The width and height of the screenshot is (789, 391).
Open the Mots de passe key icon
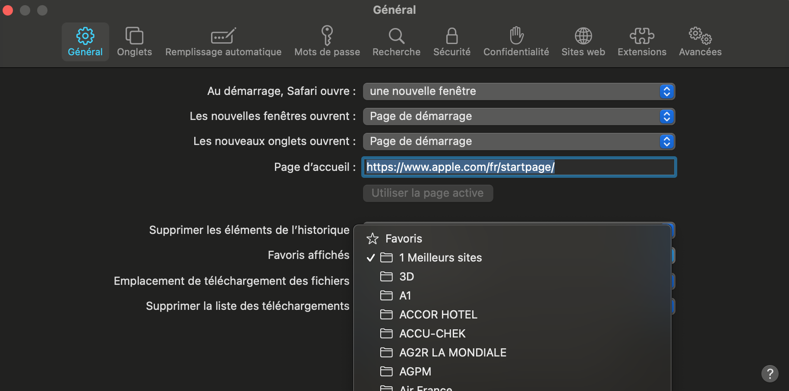pyautogui.click(x=327, y=42)
